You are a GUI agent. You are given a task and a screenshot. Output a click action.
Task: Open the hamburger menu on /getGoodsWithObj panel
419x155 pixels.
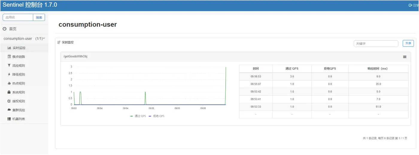[405, 57]
